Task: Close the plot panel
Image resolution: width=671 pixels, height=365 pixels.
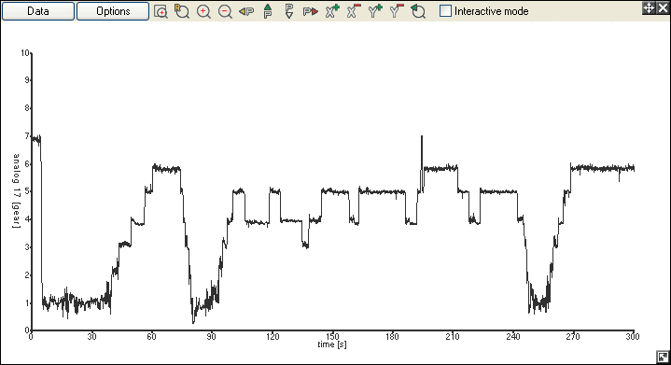Action: 663,7
